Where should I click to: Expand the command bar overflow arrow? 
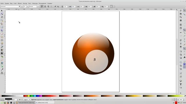[x=181, y=93]
